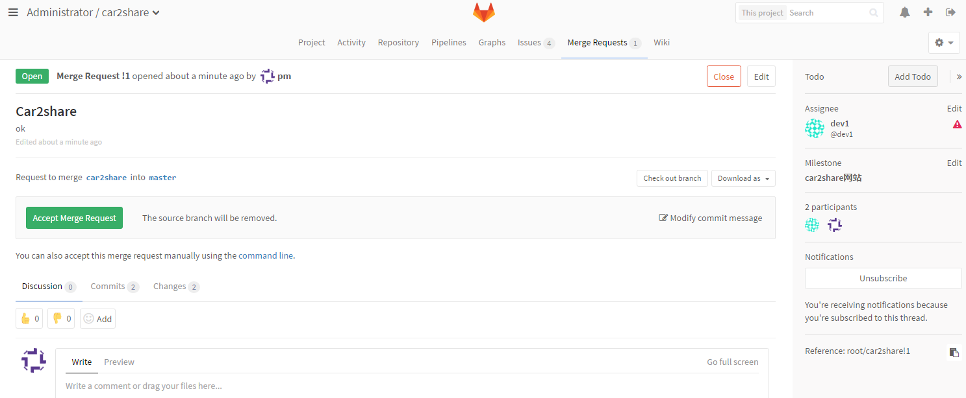This screenshot has height=398, width=966.
Task: Follow the command line link
Action: (x=266, y=255)
